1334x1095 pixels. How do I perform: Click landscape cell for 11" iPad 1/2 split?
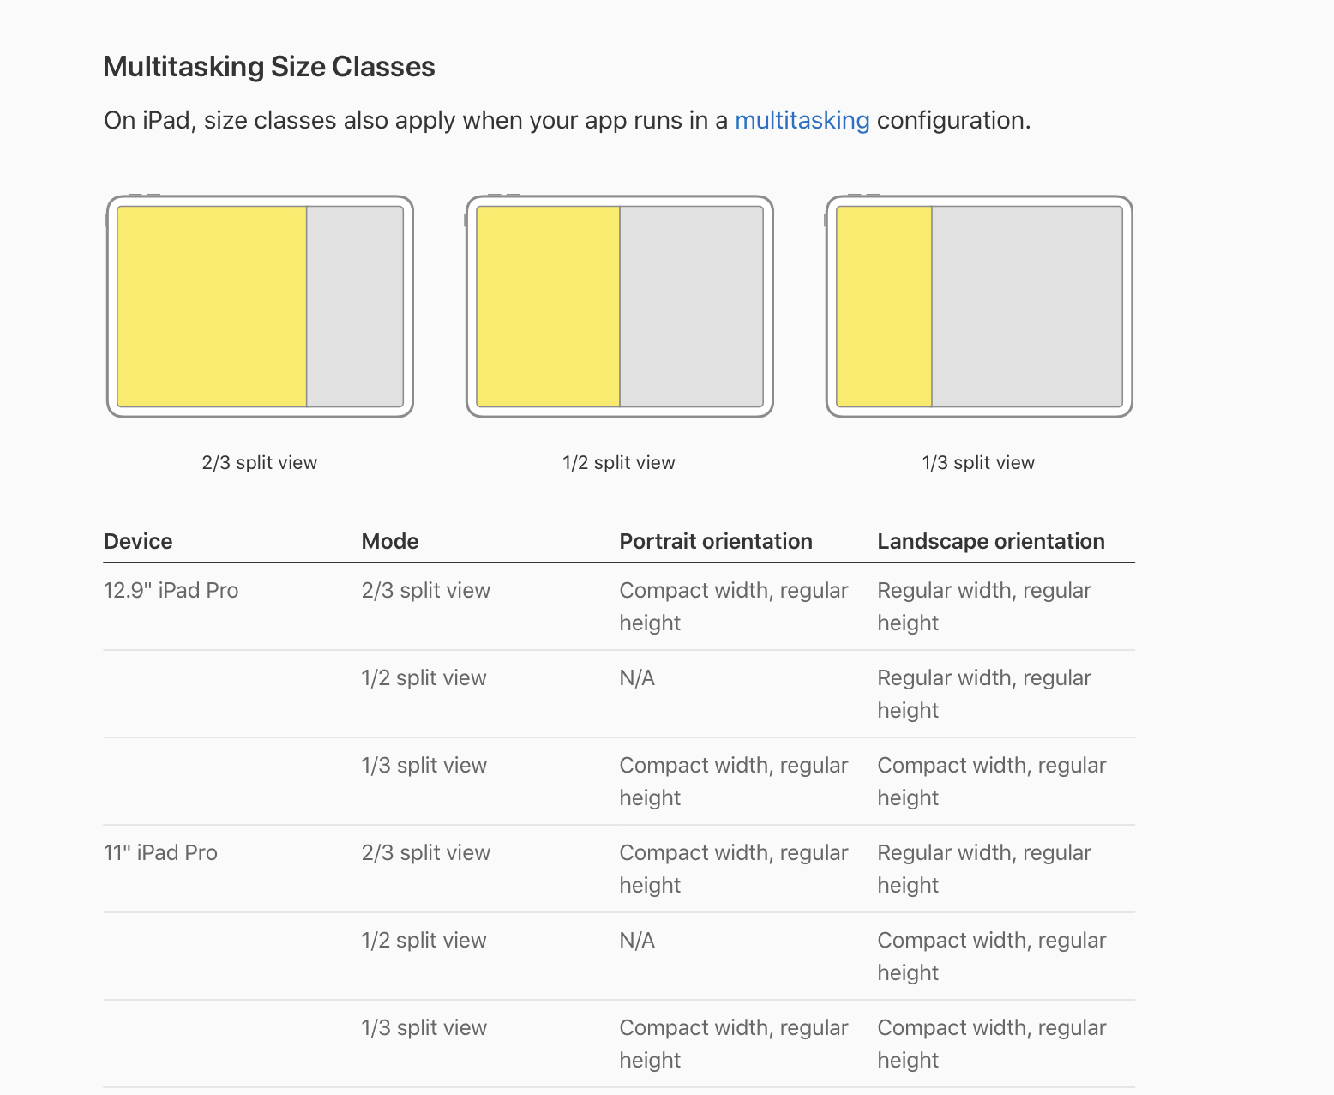click(x=992, y=957)
